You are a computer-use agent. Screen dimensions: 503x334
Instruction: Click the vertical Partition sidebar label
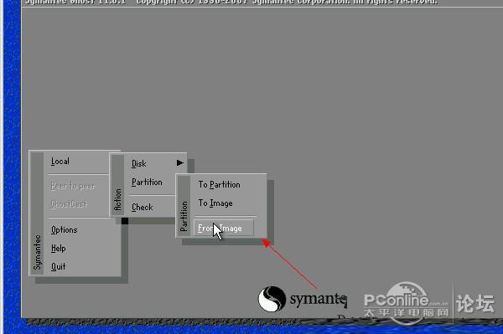coord(184,216)
